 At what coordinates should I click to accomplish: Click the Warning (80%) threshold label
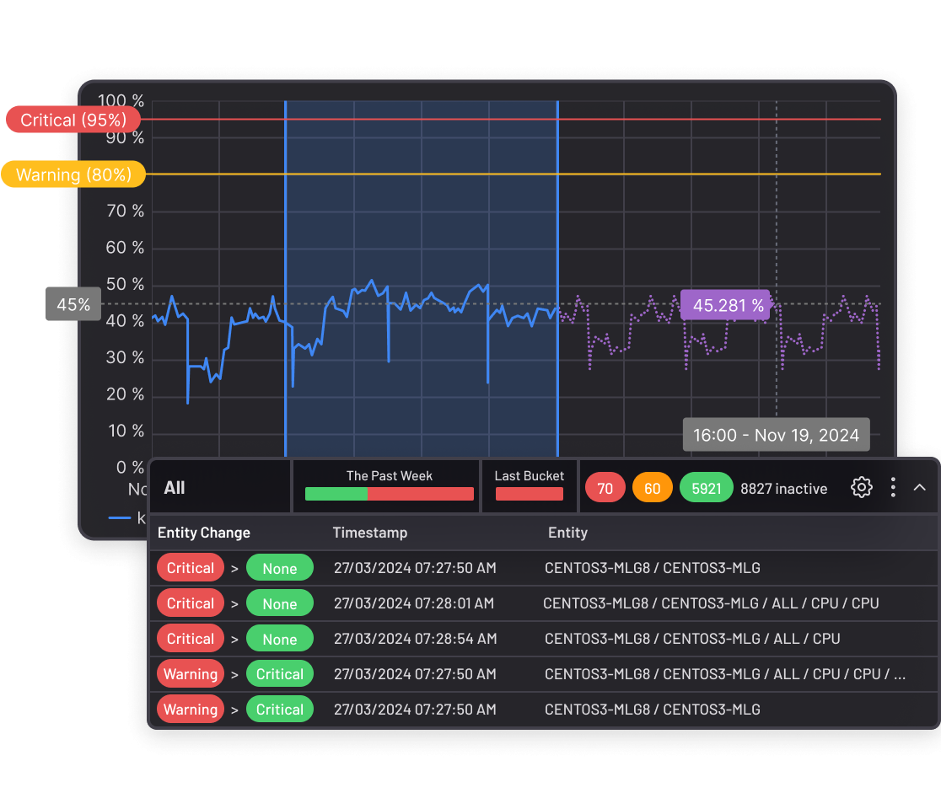coord(73,174)
